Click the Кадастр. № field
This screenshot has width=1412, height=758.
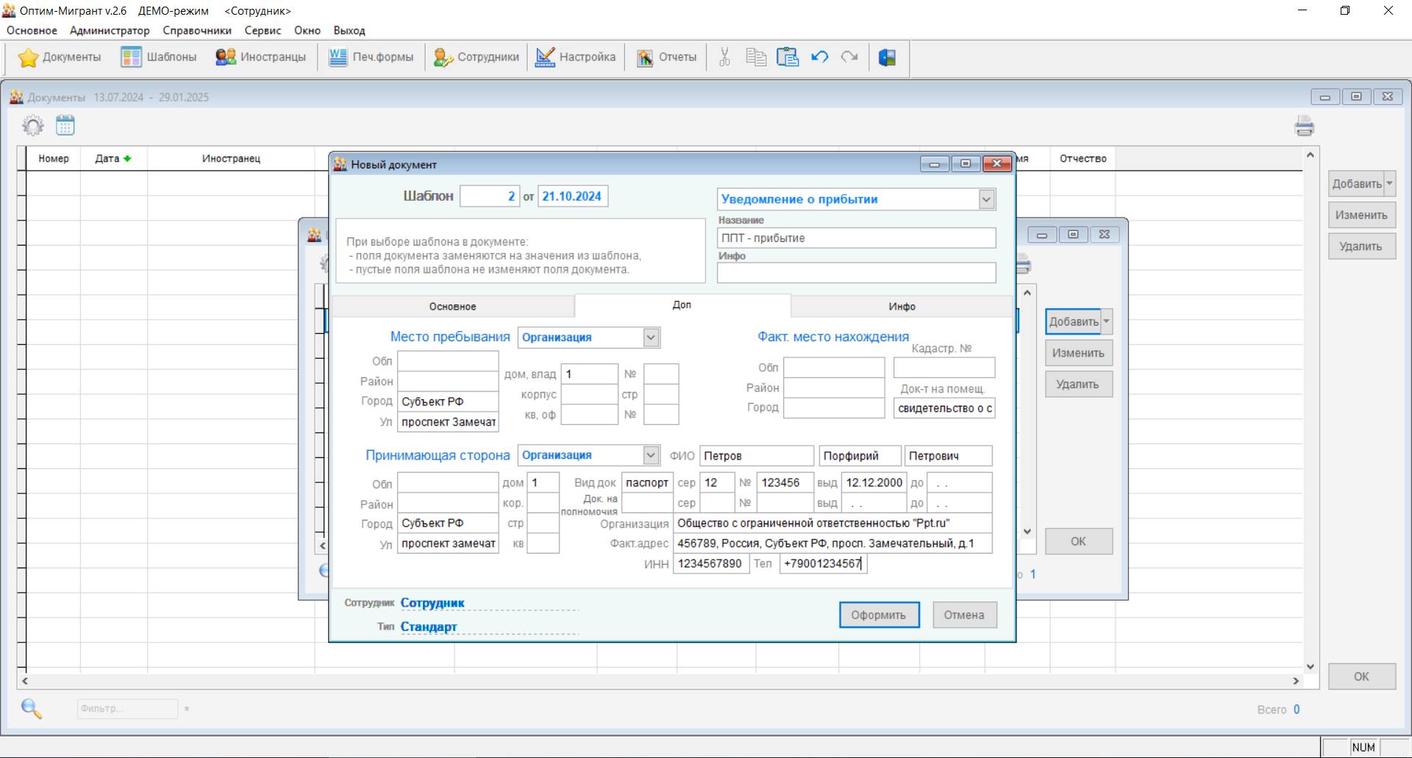(944, 368)
